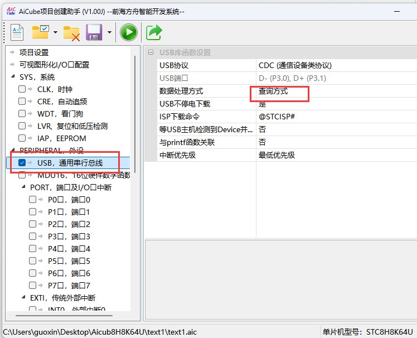Select the 项目设置 tree item
This screenshot has height=338, width=417.
(34, 52)
